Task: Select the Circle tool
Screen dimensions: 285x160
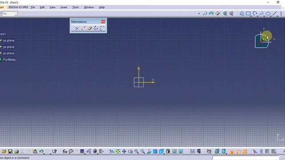Action: (x=255, y=14)
